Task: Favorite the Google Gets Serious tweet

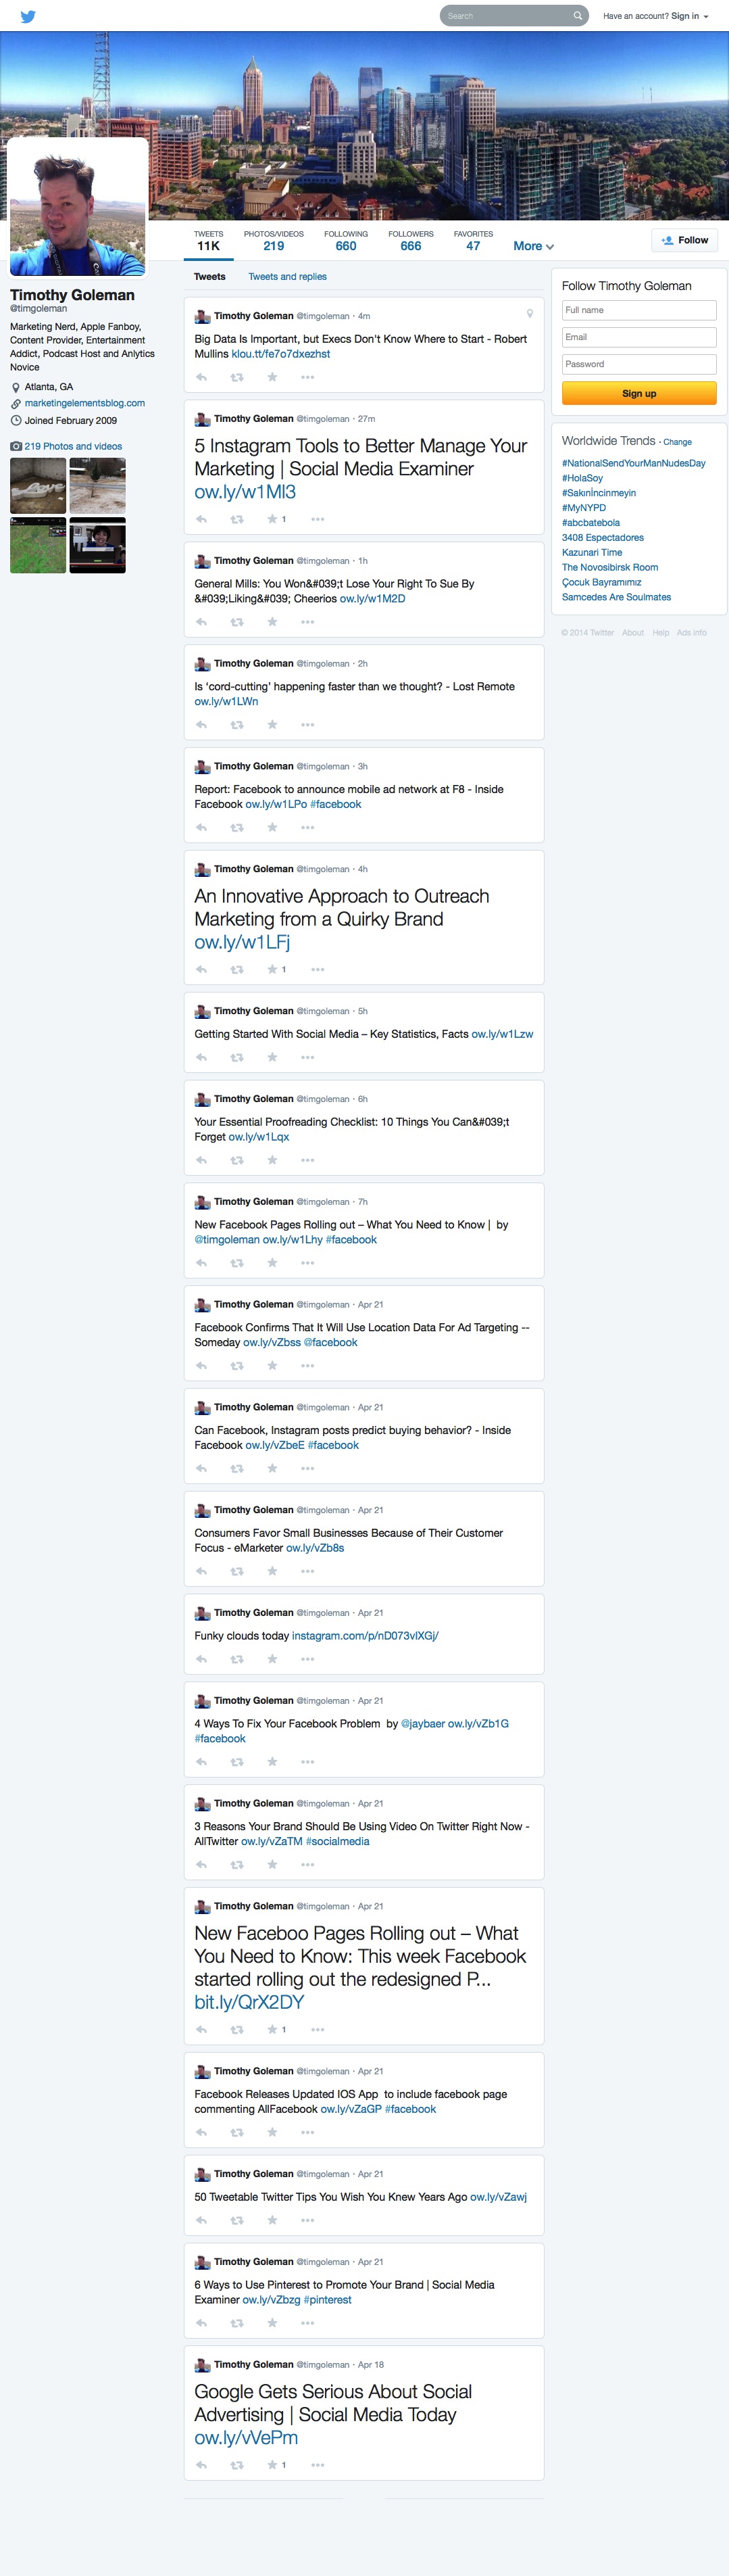Action: pyautogui.click(x=272, y=2465)
